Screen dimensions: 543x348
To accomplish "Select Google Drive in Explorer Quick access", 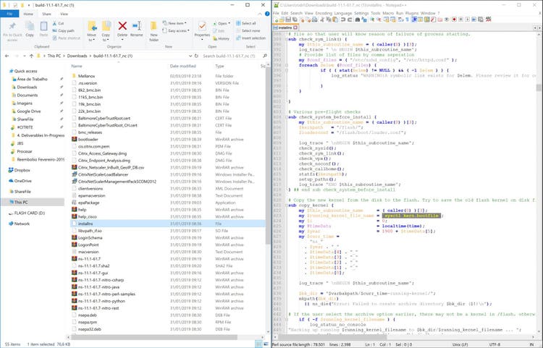I will pos(29,111).
